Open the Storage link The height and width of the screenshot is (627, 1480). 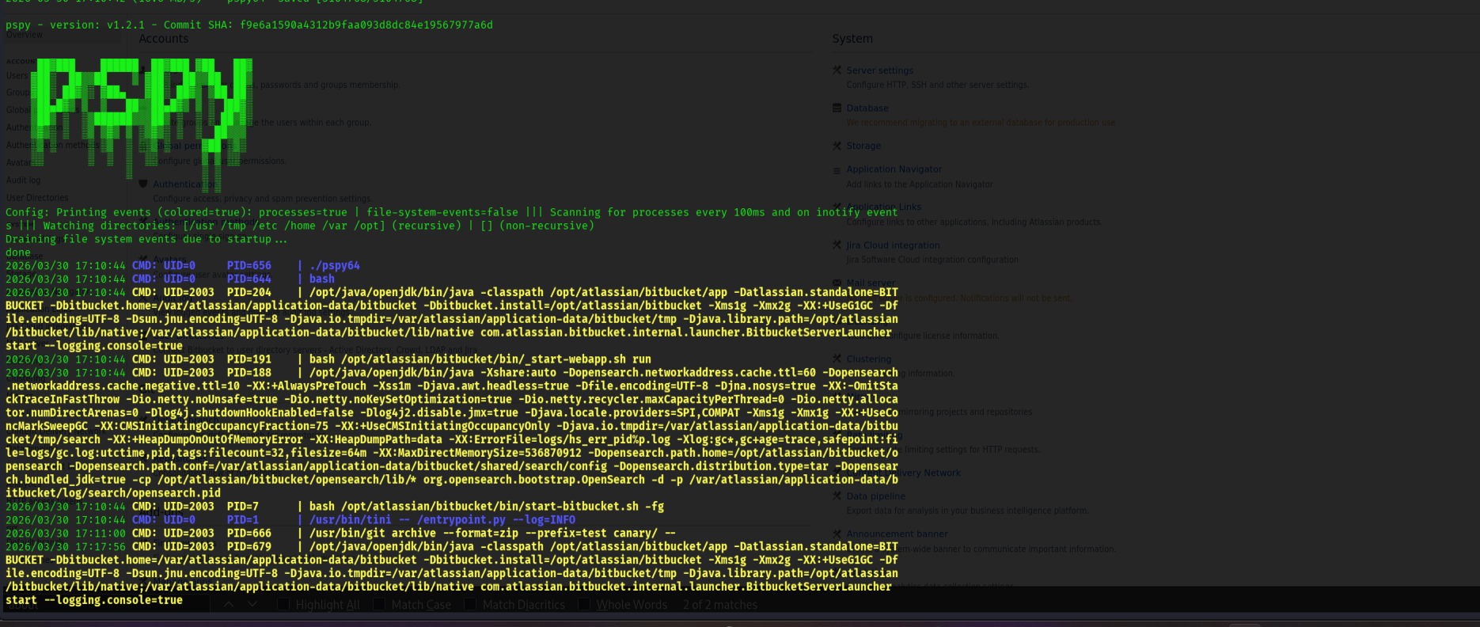pos(863,146)
